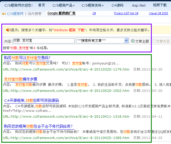The height and width of the screenshot is (144, 171).
Task: Open the C#源码 menu item
Action: pos(117,5)
